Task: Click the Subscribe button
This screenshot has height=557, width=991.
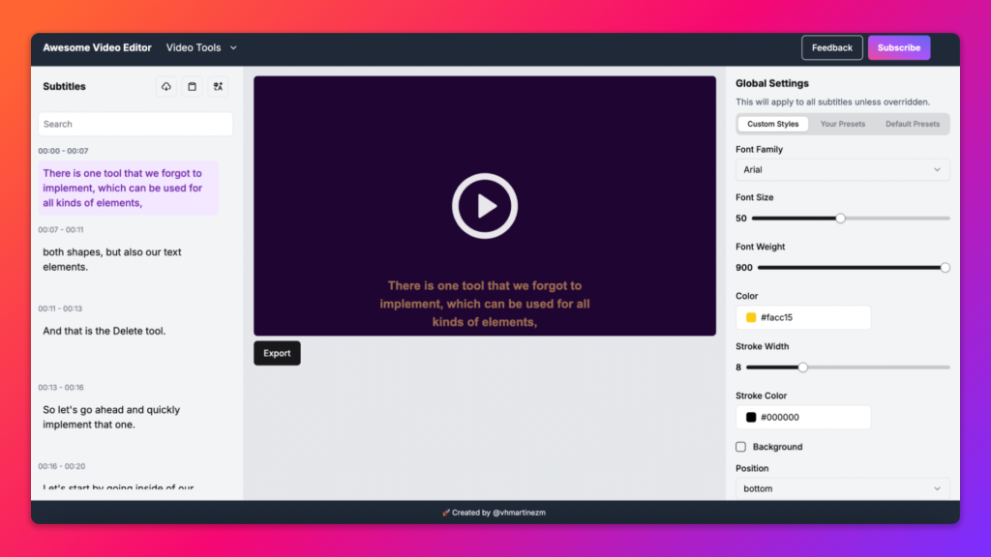Action: (x=899, y=47)
